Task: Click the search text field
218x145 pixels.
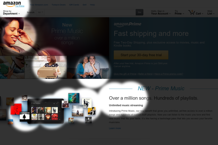Action: [90, 12]
